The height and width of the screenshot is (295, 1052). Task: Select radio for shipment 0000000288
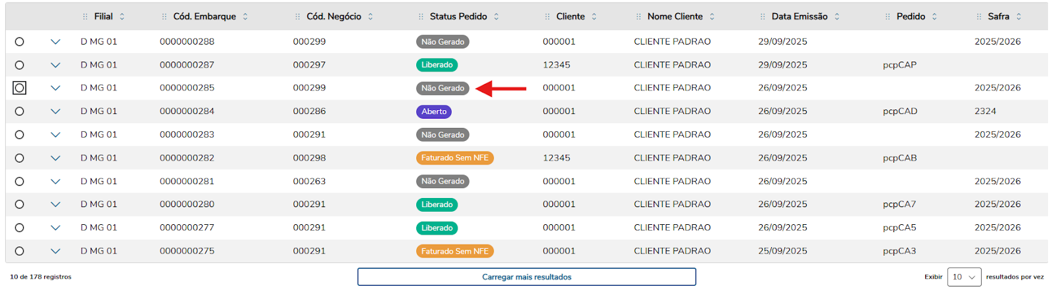click(20, 41)
